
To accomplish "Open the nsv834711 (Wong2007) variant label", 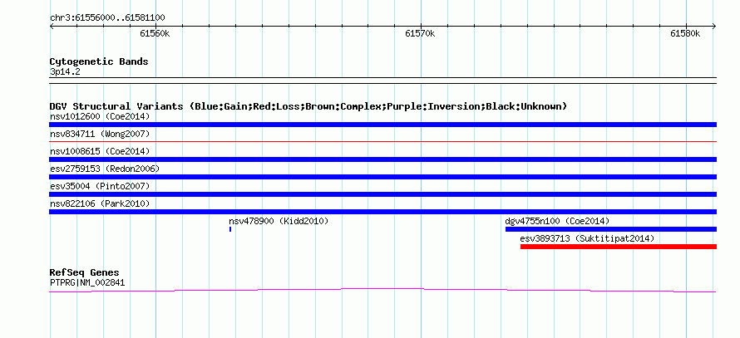I will point(100,134).
